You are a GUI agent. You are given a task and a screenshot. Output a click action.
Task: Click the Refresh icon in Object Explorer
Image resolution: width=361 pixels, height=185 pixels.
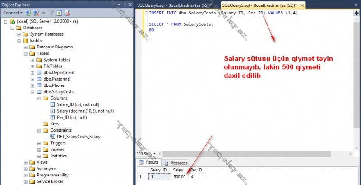point(59,13)
